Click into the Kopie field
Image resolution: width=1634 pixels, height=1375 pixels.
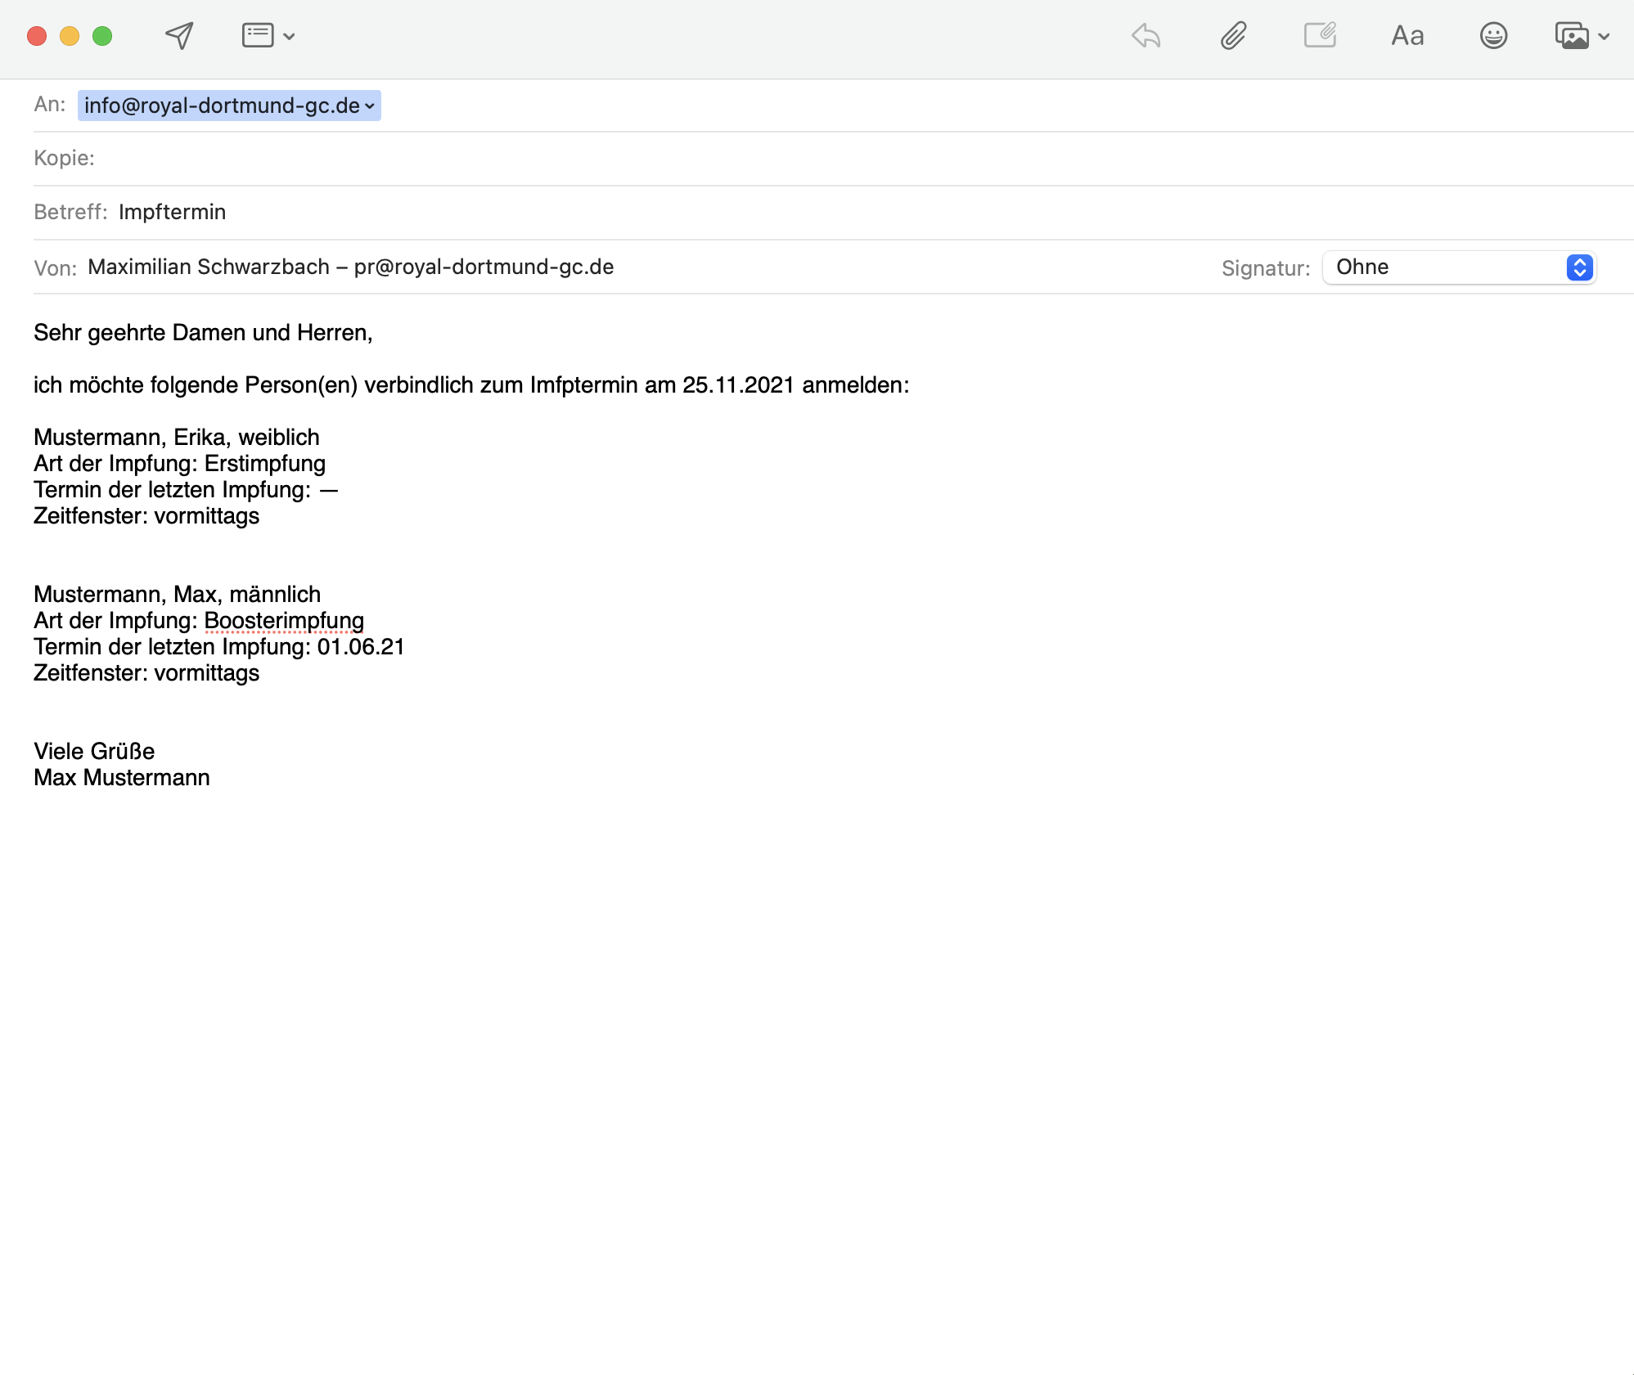pos(818,159)
